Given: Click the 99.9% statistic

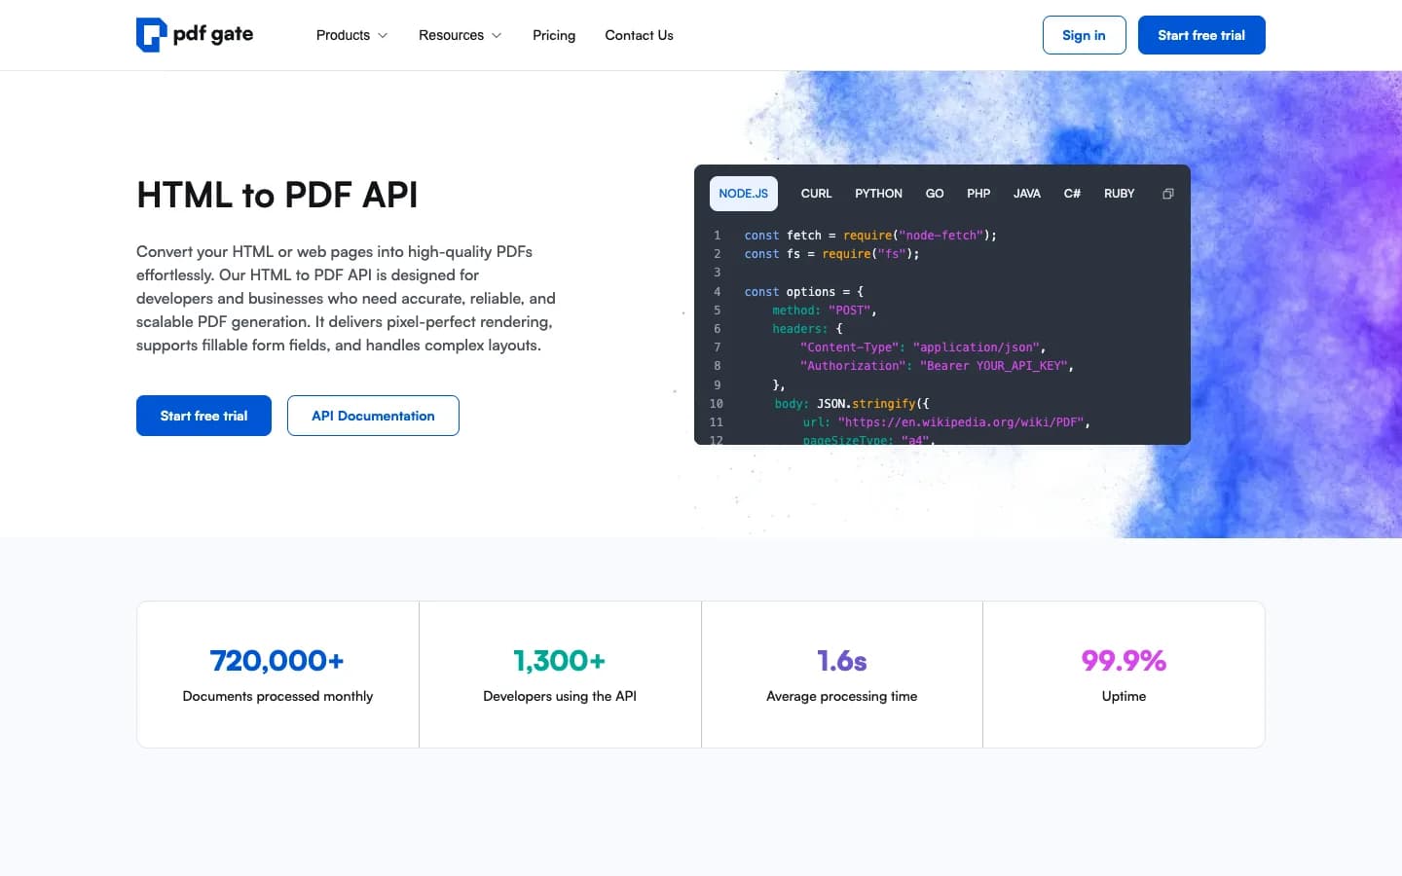Looking at the screenshot, I should [x=1124, y=661].
